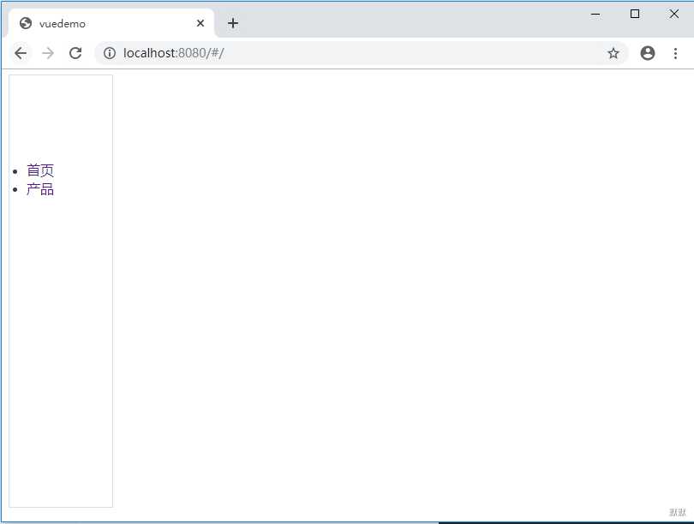Image resolution: width=694 pixels, height=524 pixels.
Task: Close the browser window
Action: pos(673,15)
